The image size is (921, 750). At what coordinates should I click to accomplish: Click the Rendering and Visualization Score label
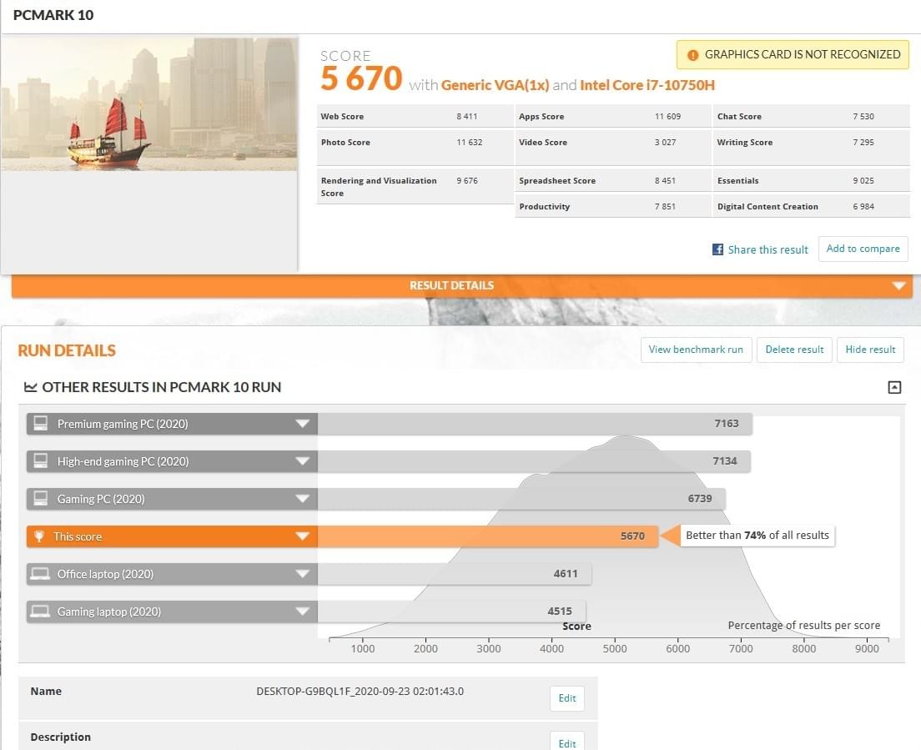[x=379, y=187]
